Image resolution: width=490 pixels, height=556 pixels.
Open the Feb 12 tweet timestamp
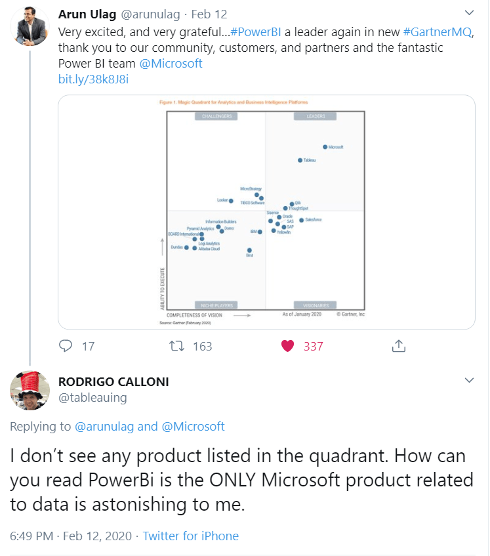209,14
